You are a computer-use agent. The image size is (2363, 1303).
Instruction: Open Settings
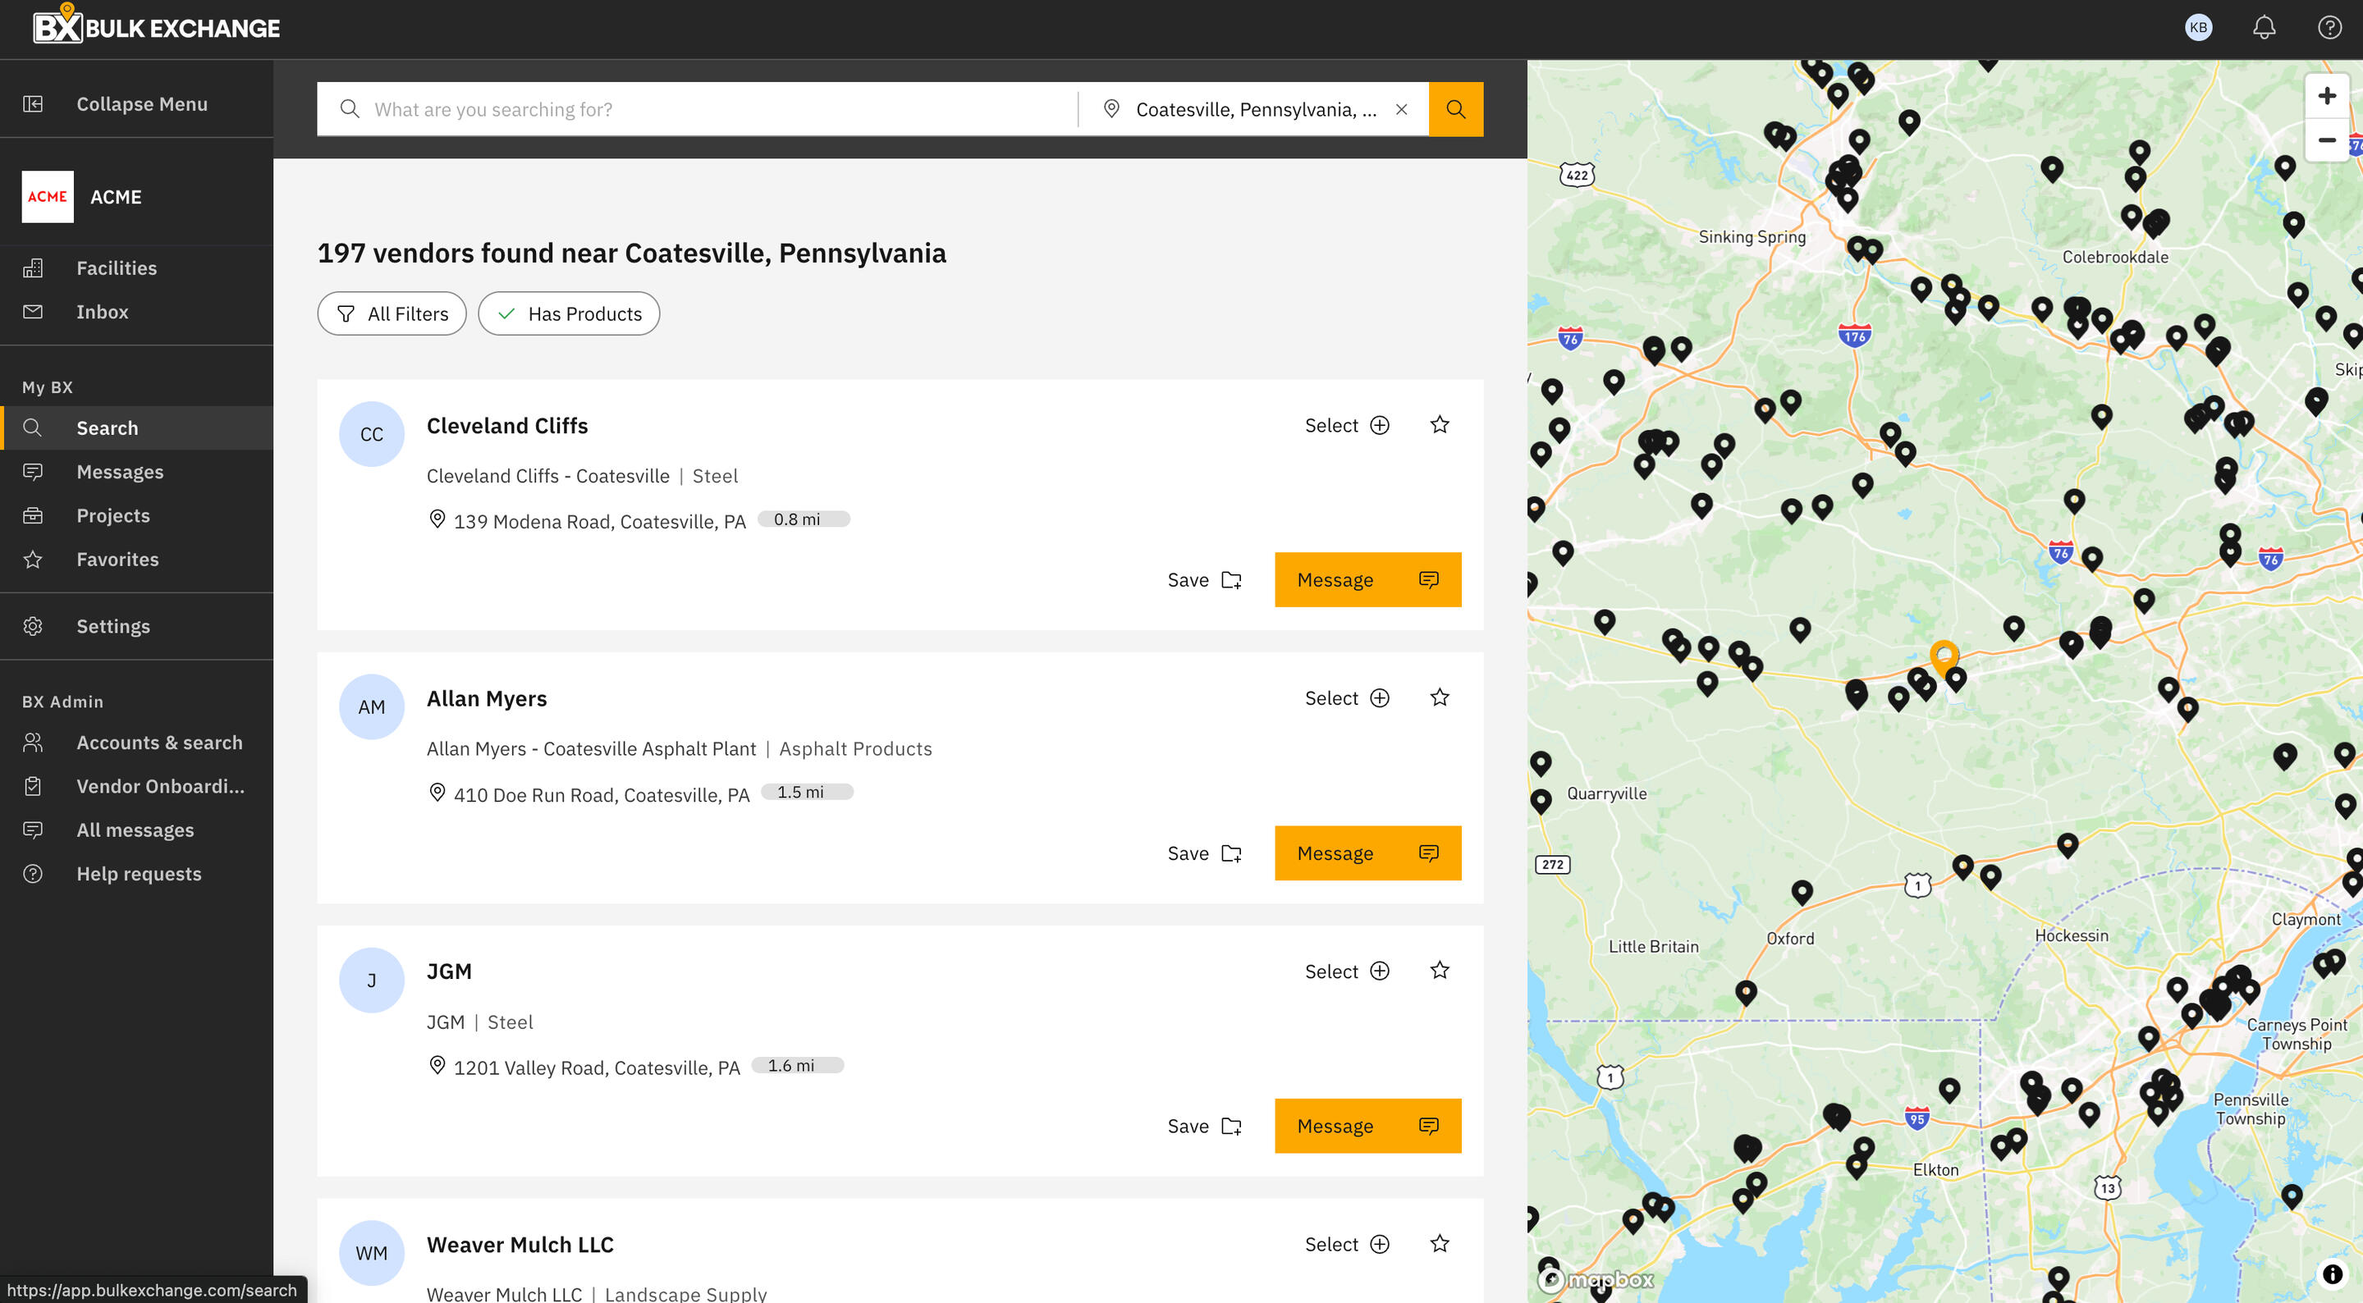137,626
